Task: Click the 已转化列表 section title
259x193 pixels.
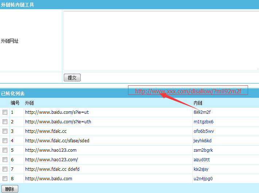Action: 13,93
